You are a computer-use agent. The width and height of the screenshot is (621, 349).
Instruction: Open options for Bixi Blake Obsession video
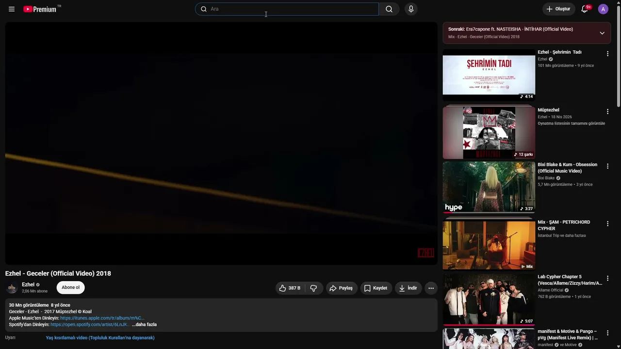[x=607, y=166]
